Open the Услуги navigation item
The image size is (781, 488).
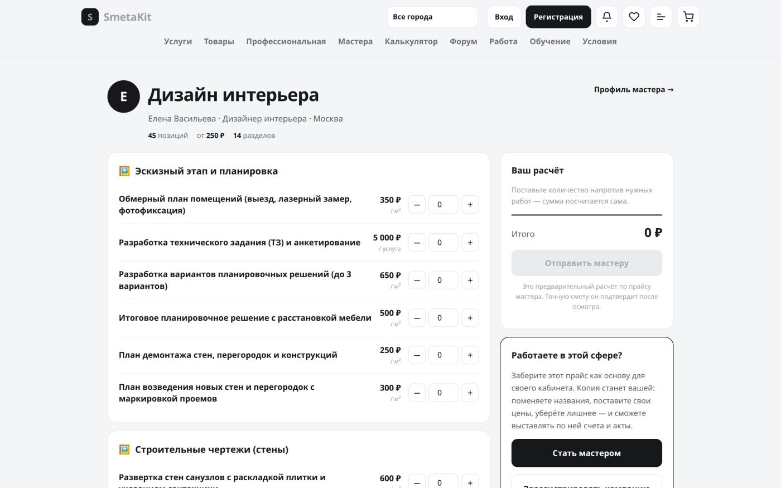point(178,41)
